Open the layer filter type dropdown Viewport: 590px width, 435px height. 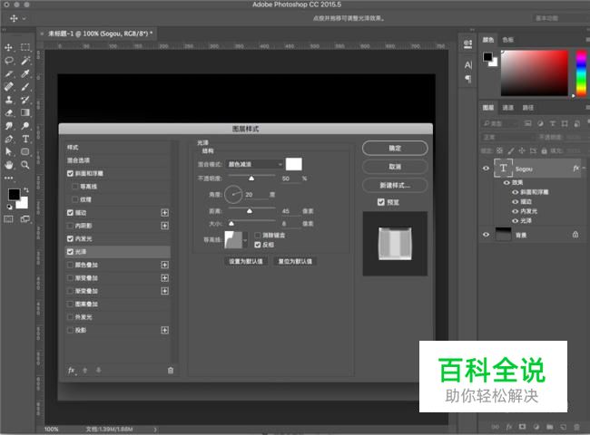[500, 123]
